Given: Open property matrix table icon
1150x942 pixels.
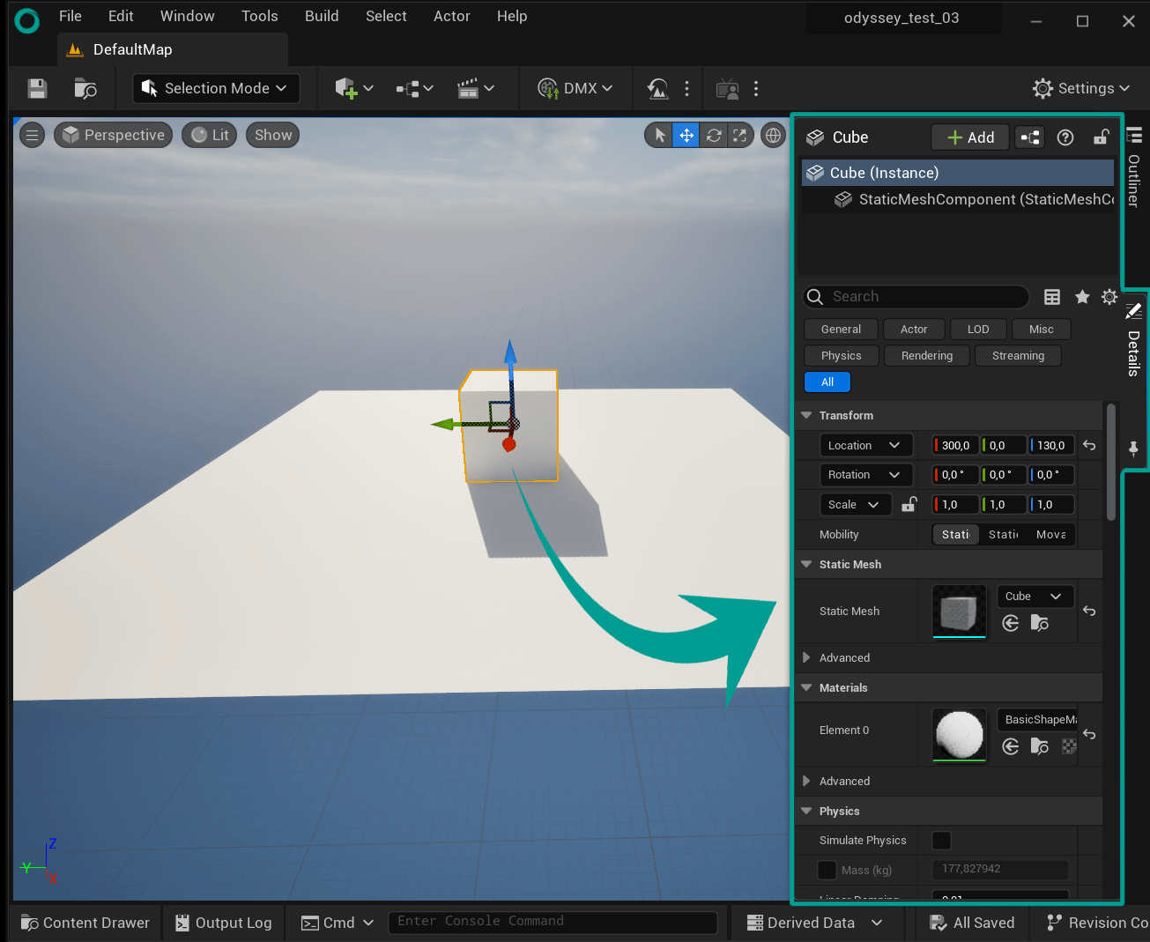Looking at the screenshot, I should pyautogui.click(x=1052, y=297).
